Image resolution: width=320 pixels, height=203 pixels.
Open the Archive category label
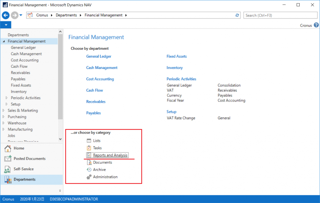click(x=99, y=170)
